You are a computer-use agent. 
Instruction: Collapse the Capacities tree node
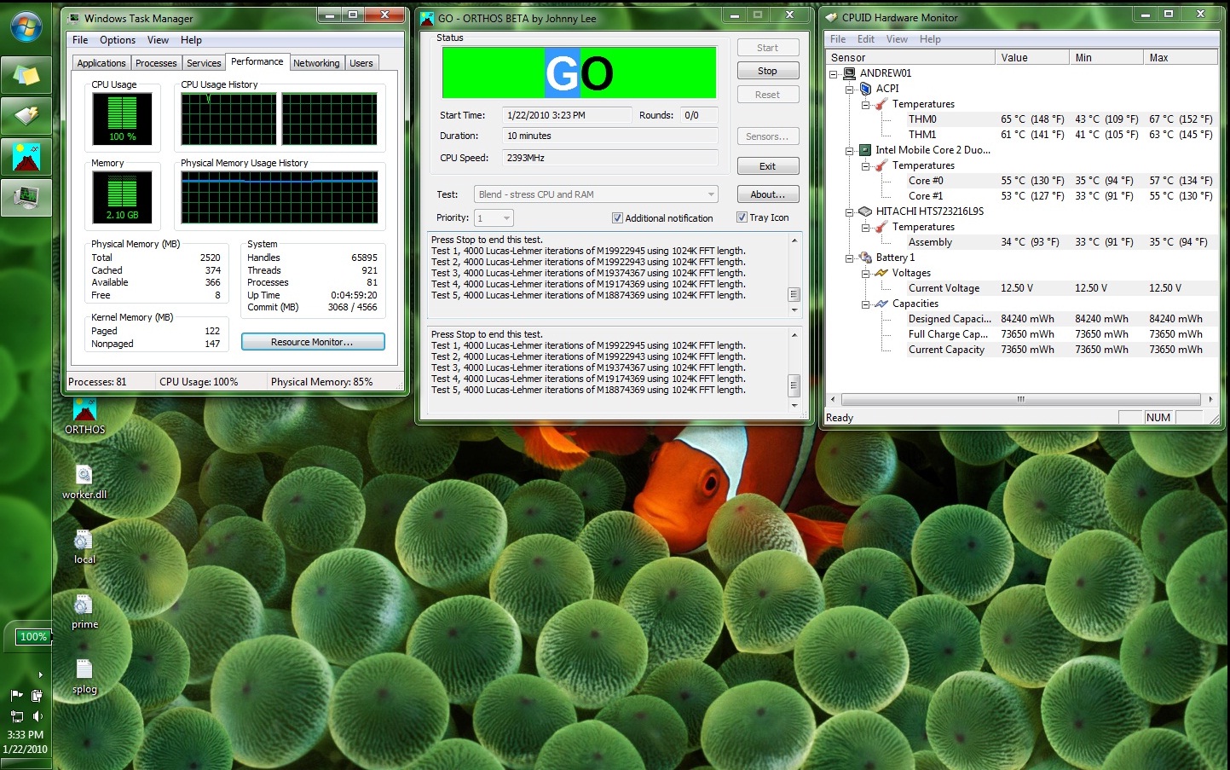coord(865,304)
